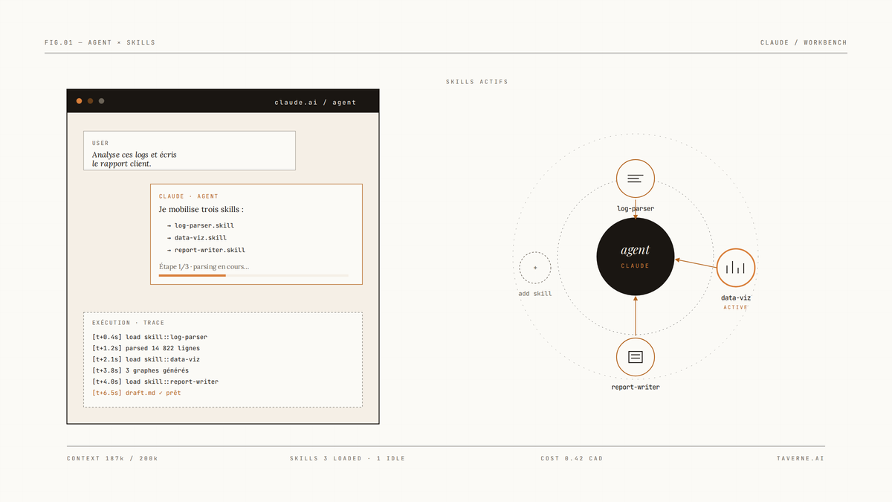The image size is (892, 502).
Task: Click the gray window dot
Action: click(102, 101)
